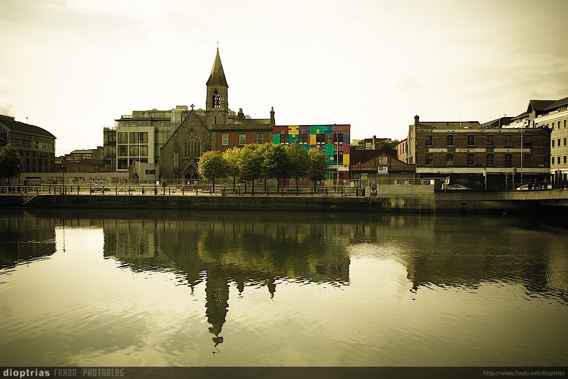This screenshot has width=568, height=379.
Task: Click the graffiti on the warehouse ground floor
Action: [x=461, y=180]
